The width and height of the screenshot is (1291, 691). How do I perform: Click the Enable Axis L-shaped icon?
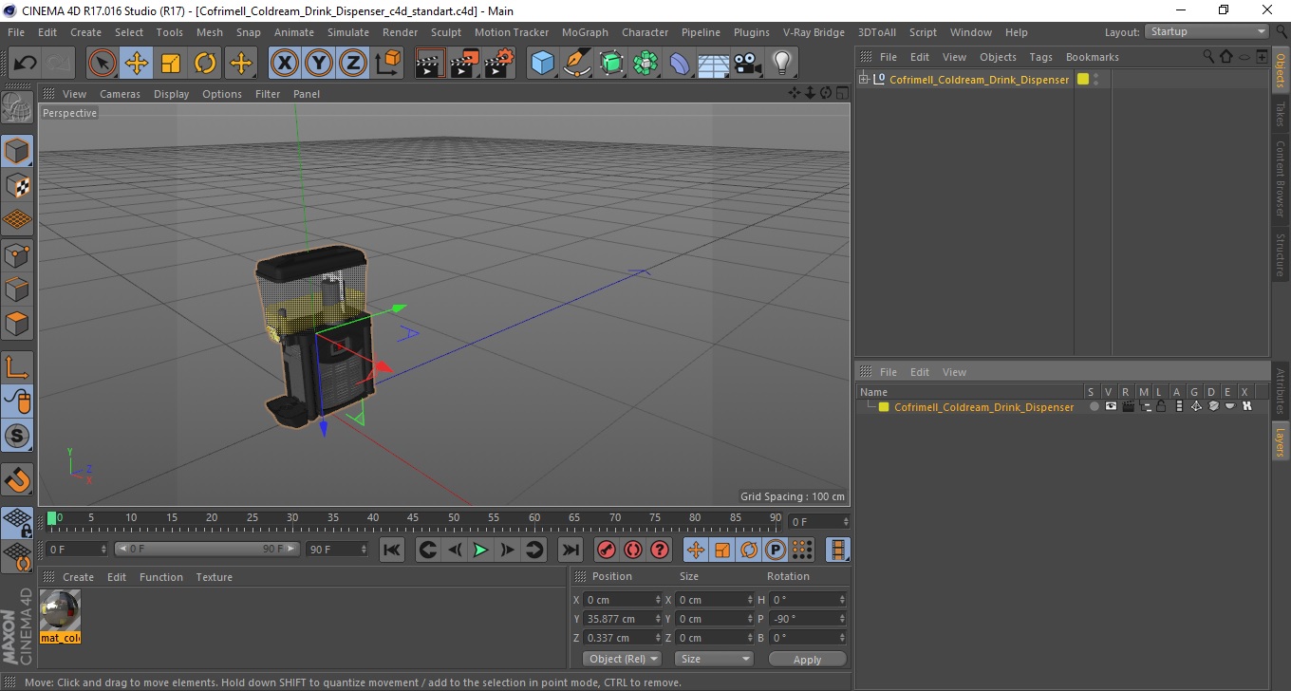click(x=17, y=367)
